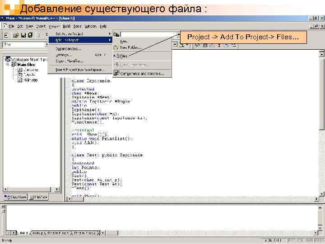Click the WizardBar actions icon
Image resolution: width=325 pixels, height=244 pixels.
pyautogui.click(x=182, y=45)
